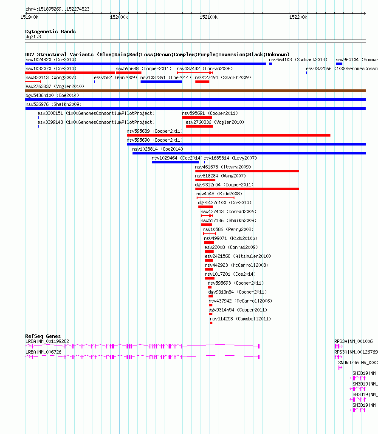This screenshot has height=434, width=378.
Task: Click the esv7582 (Ahn2009) variant label
Action: [116, 77]
